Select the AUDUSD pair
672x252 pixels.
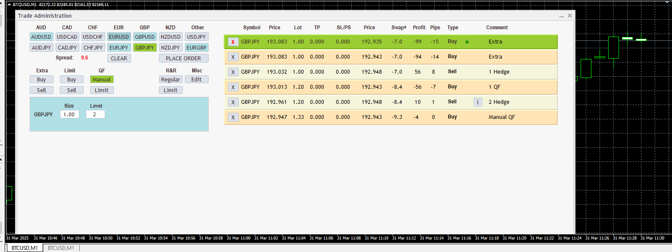pos(41,37)
